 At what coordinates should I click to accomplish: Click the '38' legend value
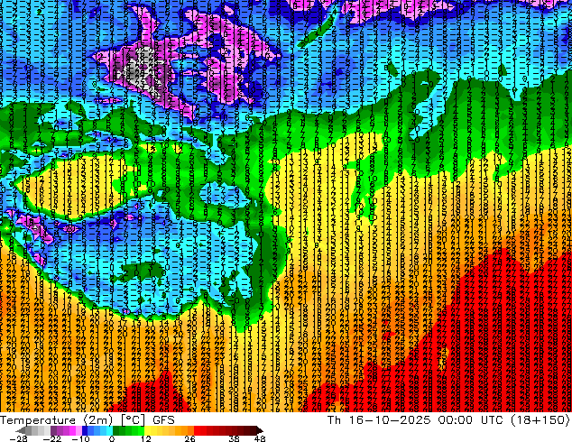click(x=234, y=438)
